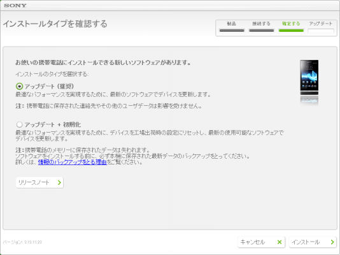
Task: Click the green arrow on リリースノート
Action: (x=59, y=182)
